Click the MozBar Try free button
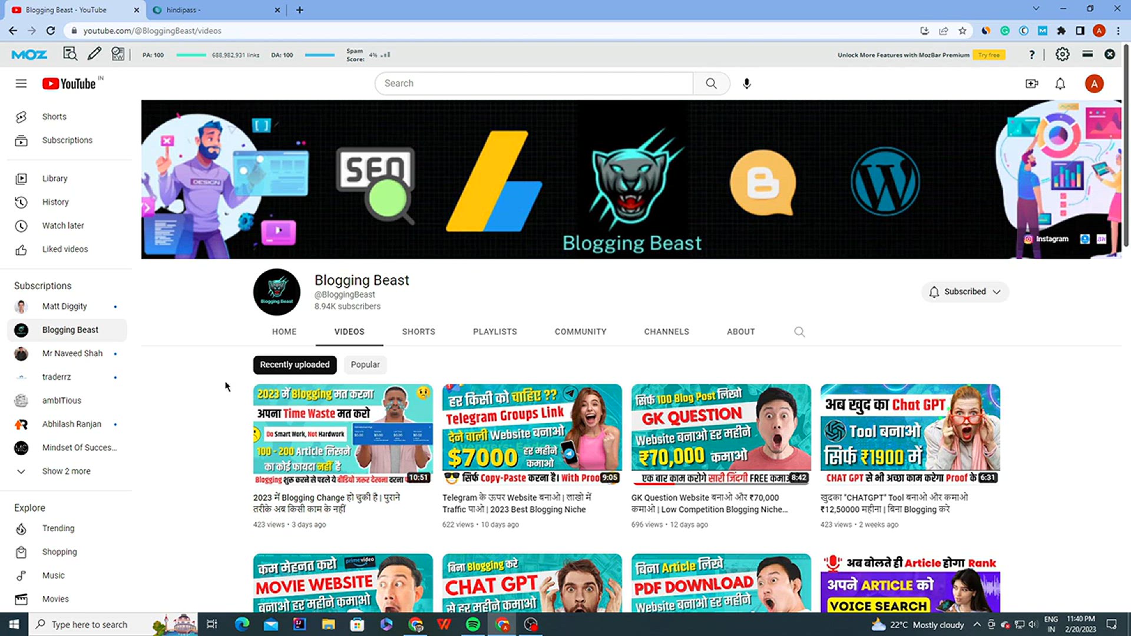The height and width of the screenshot is (636, 1131). (989, 55)
